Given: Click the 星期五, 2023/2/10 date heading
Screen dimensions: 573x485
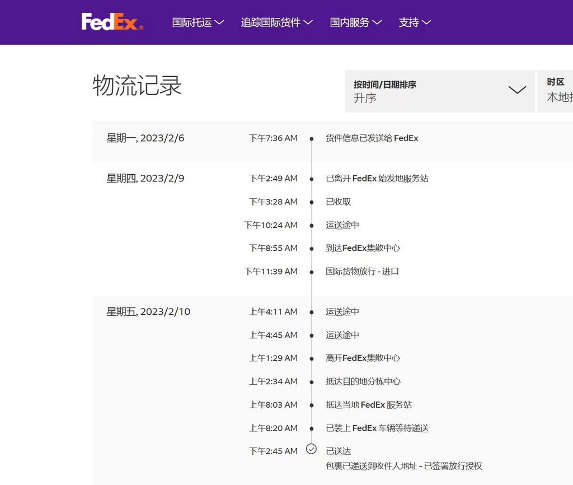Looking at the screenshot, I should pos(148,311).
